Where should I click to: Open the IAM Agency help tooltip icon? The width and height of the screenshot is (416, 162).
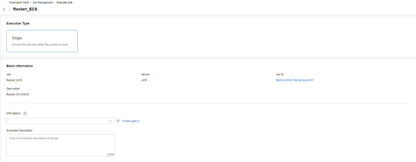coord(25,114)
